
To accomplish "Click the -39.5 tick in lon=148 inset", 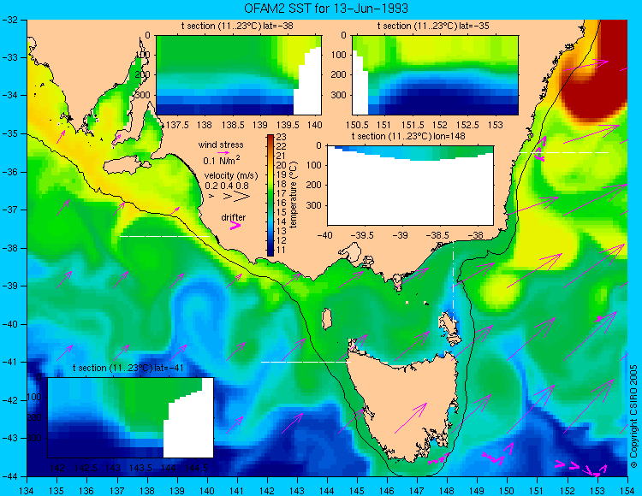I will 363,235.
